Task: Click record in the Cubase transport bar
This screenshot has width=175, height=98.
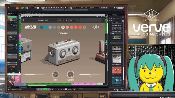Action: click(49, 89)
